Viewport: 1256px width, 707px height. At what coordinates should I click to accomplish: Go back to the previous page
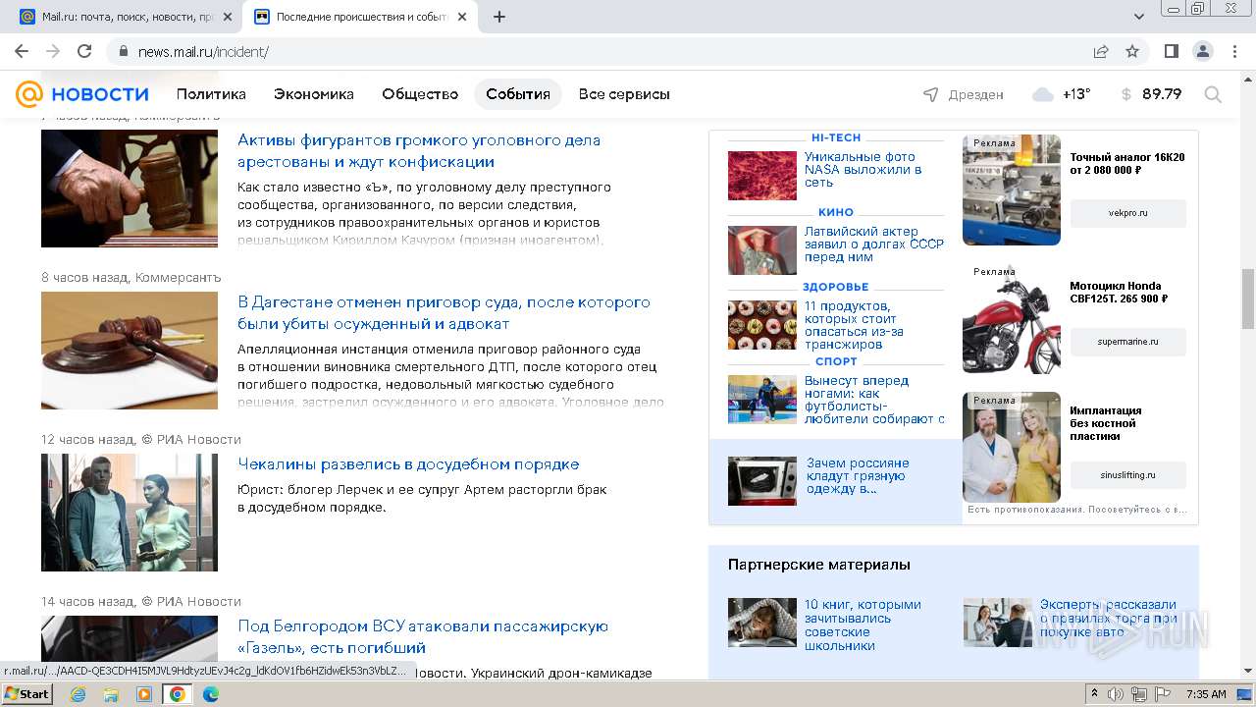22,51
